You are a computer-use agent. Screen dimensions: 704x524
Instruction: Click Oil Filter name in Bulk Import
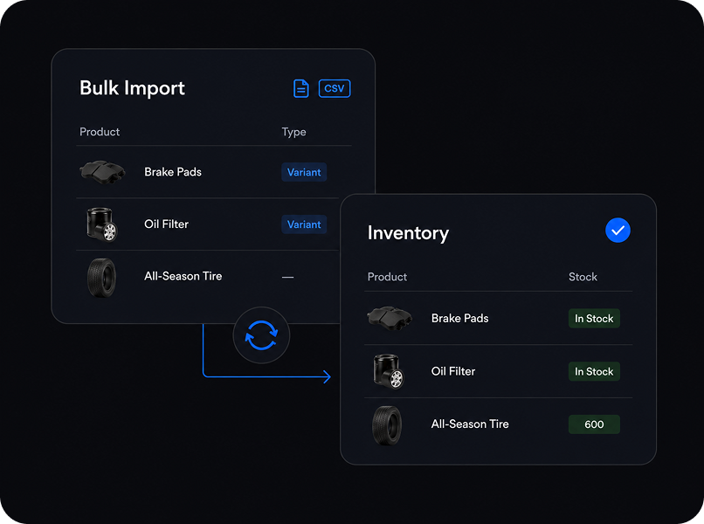167,224
